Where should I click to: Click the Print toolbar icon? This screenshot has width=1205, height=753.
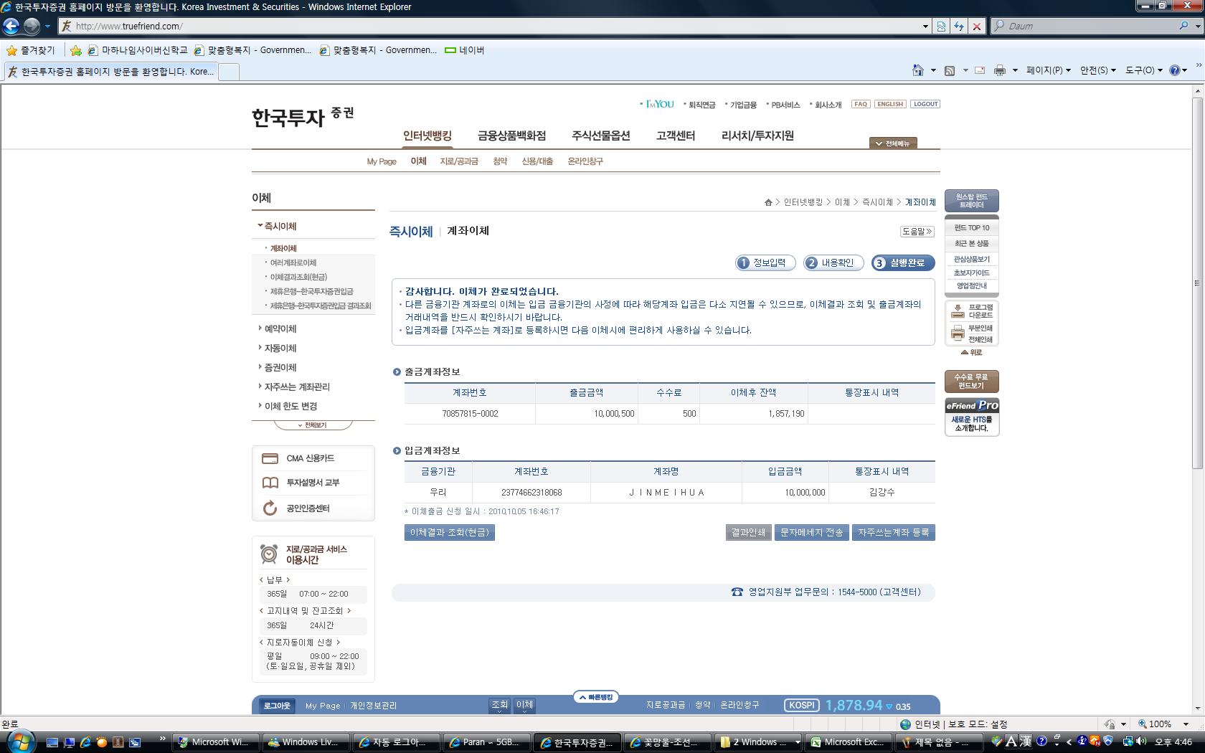pos(999,70)
